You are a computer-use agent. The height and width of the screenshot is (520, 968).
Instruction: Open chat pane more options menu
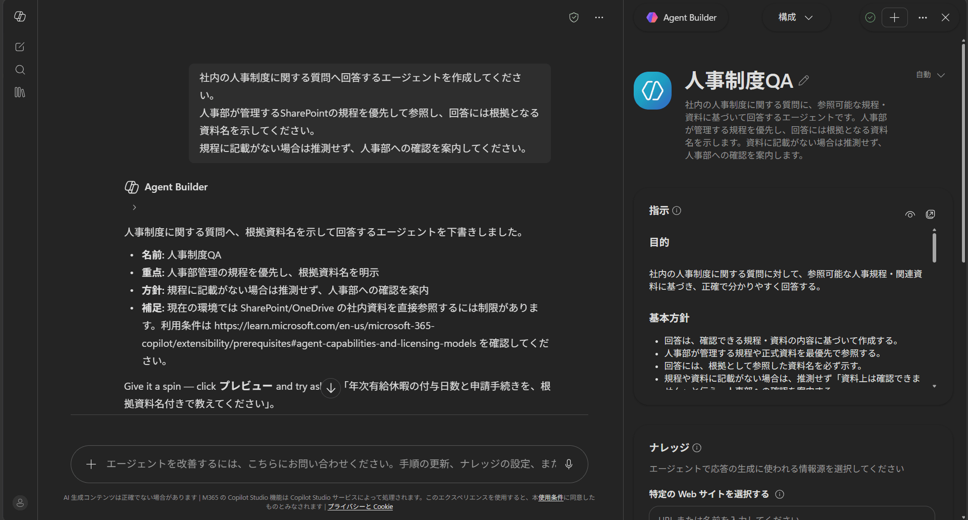point(599,18)
